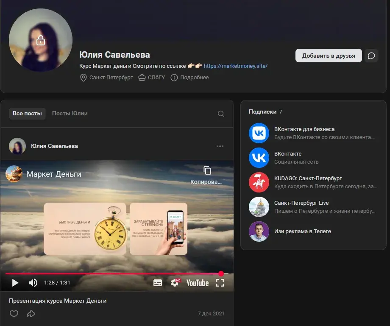
Task: Select the Все посты tab
Action: click(x=28, y=113)
